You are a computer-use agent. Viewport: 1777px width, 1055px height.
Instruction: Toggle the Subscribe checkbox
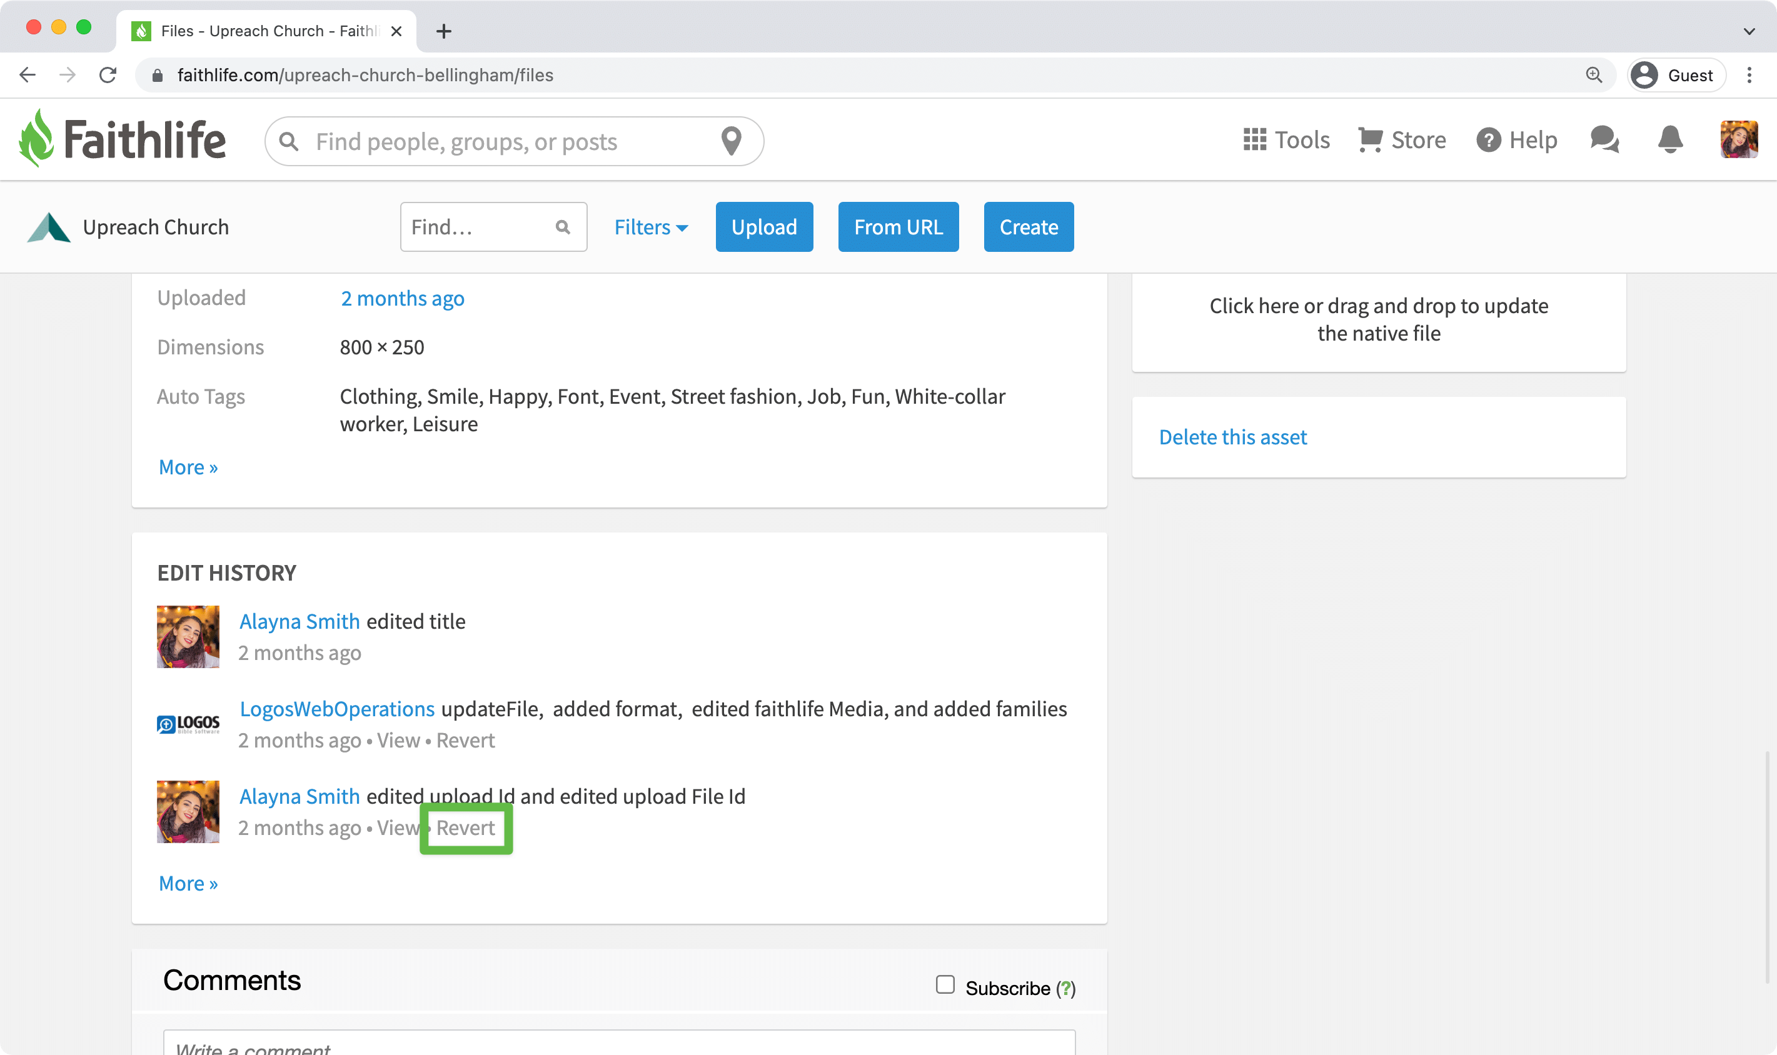[x=945, y=984]
